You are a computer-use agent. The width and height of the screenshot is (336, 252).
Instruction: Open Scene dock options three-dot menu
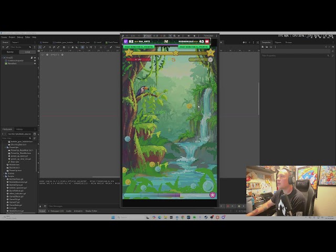click(x=35, y=43)
